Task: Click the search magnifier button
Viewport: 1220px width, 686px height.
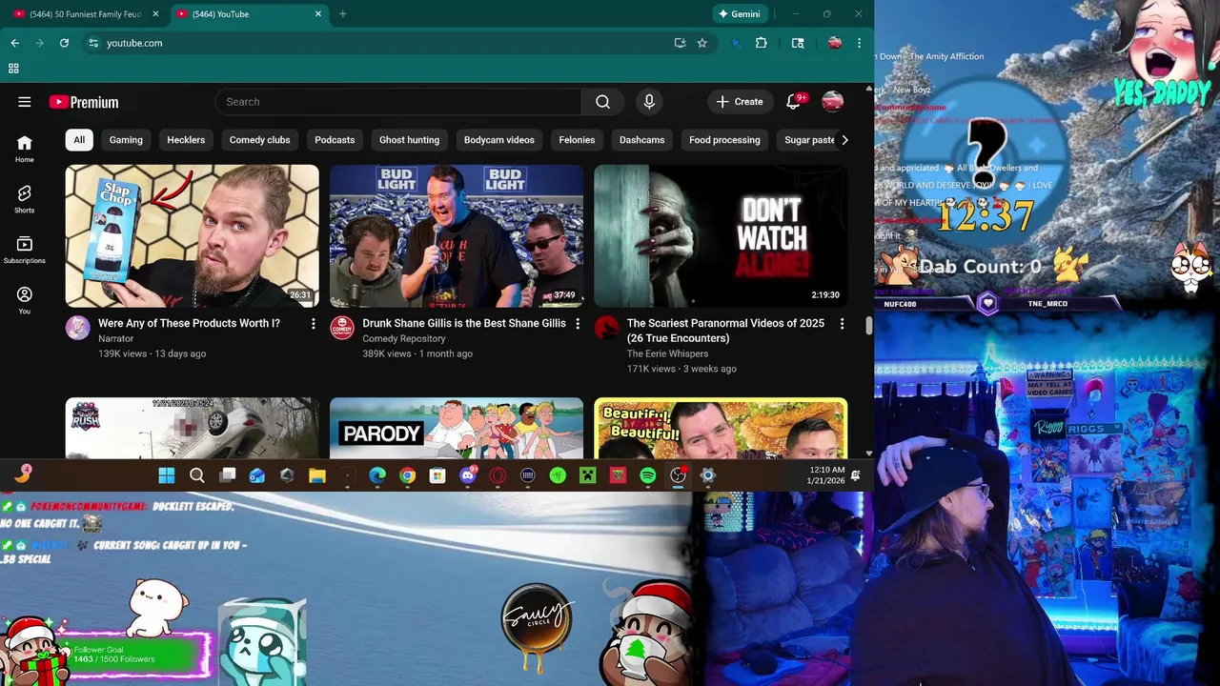Action: click(602, 102)
